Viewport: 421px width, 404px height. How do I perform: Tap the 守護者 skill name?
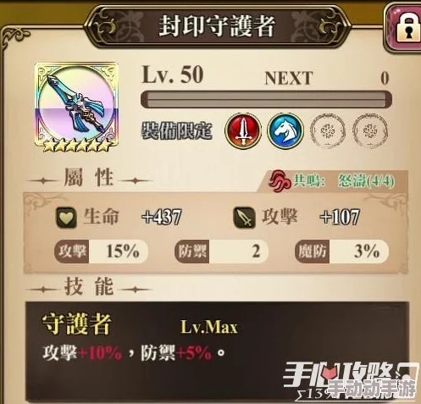point(76,324)
